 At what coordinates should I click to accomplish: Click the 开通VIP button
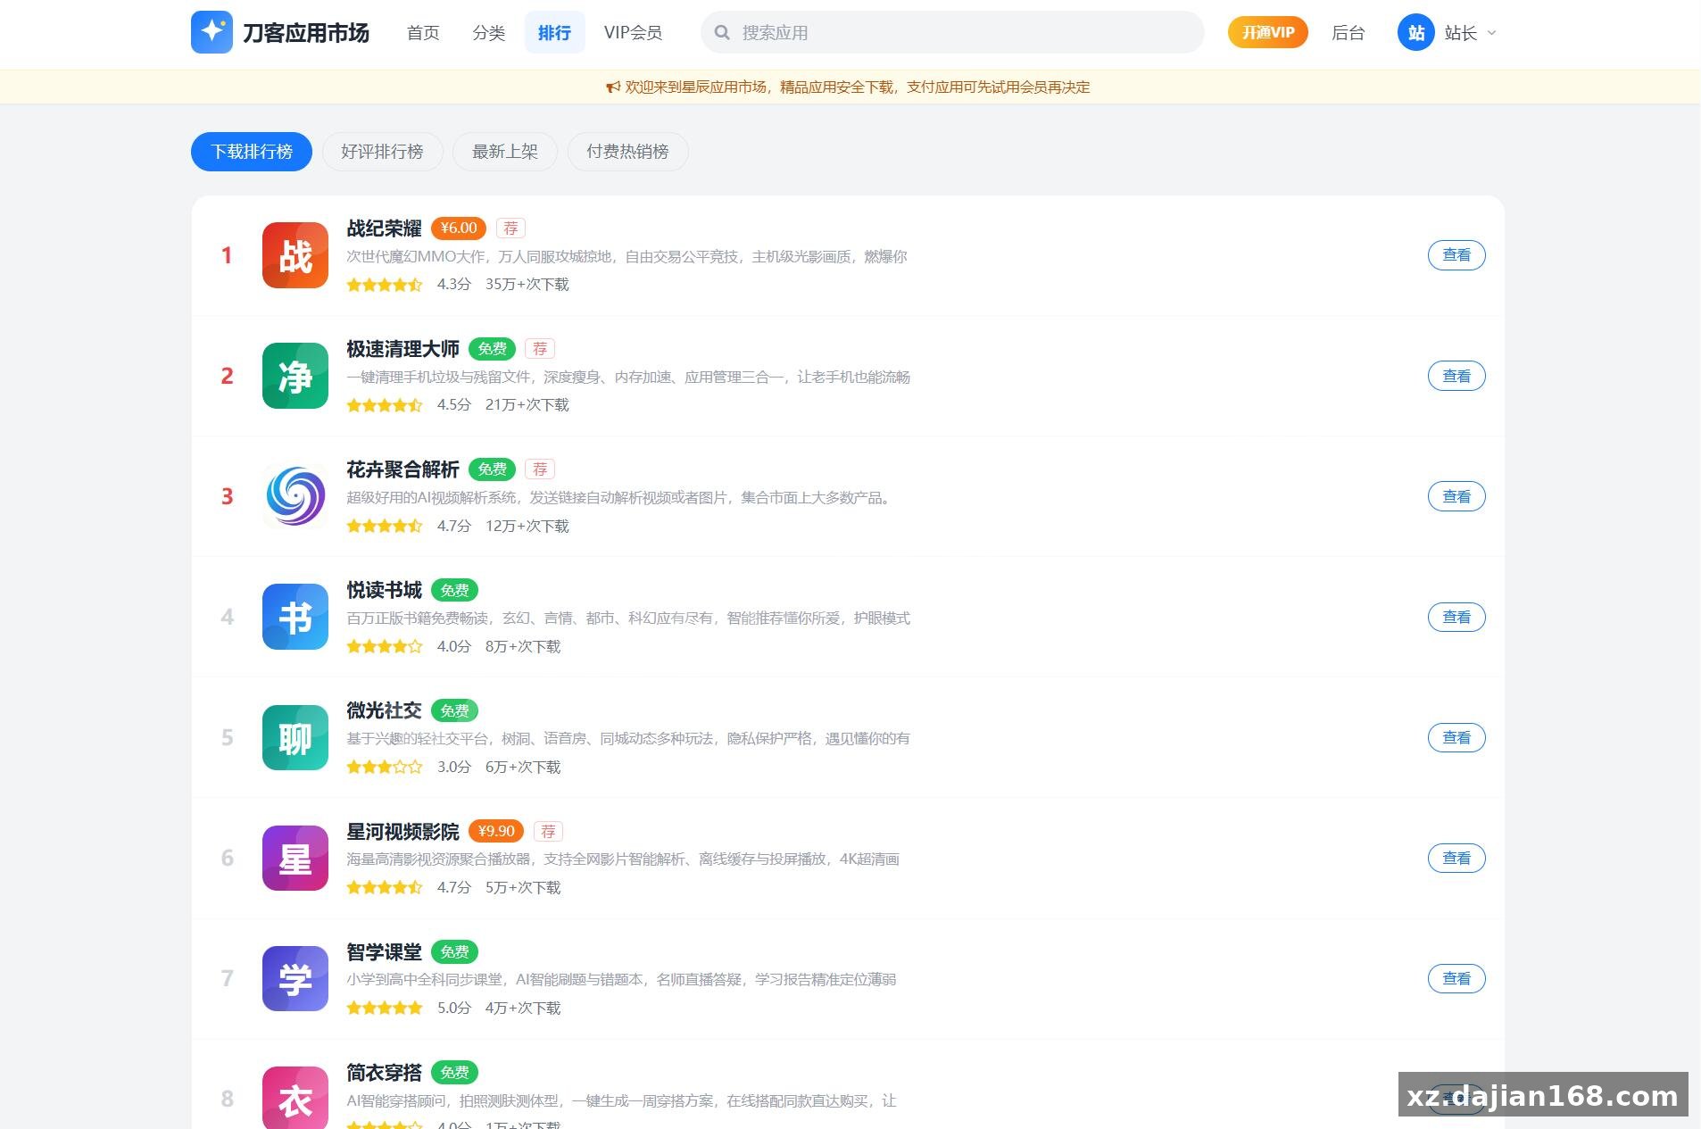pyautogui.click(x=1267, y=33)
